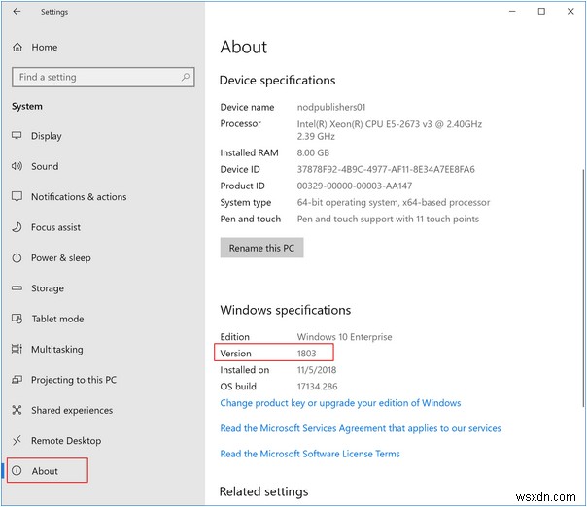Screen dimensions: 587x507
Task: Click the Sound speaker icon
Action: (x=17, y=166)
